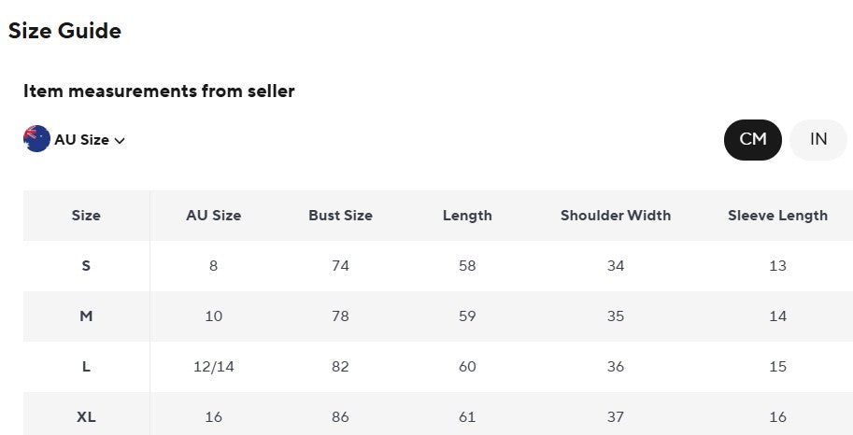Image resolution: width=853 pixels, height=435 pixels.
Task: Click the Sleeve Length column header
Action: 778,216
